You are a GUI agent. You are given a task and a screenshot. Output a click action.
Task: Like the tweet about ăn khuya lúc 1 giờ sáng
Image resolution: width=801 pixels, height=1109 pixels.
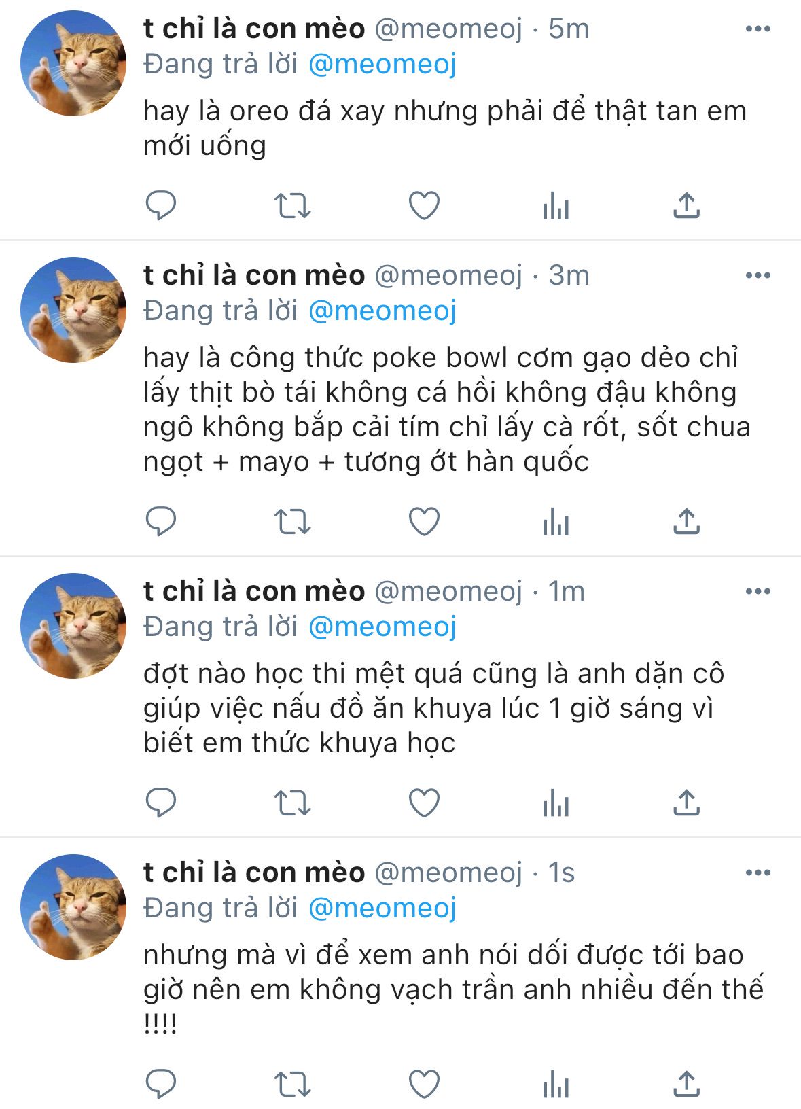(424, 803)
